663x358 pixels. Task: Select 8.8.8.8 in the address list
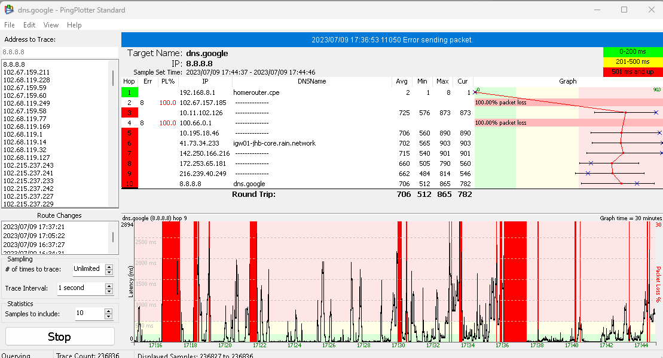14,64
